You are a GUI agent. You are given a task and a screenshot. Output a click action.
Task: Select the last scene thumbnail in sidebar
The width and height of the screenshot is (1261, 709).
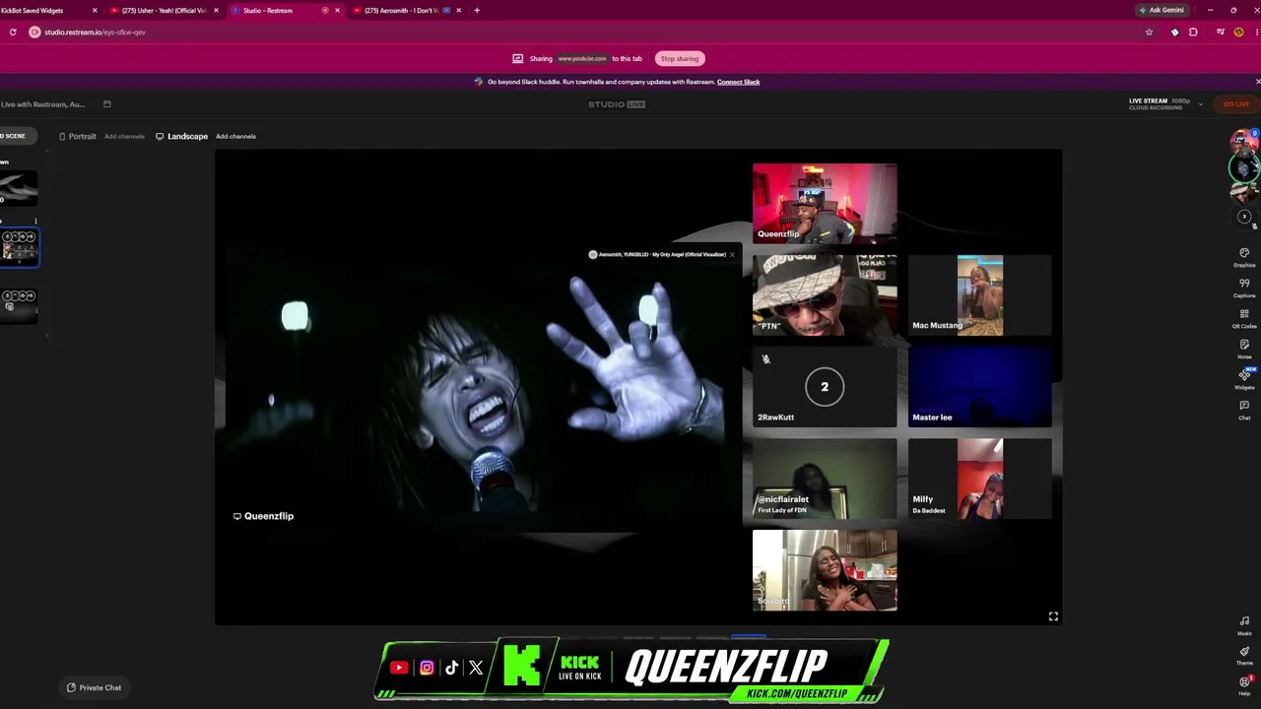pyautogui.click(x=19, y=306)
